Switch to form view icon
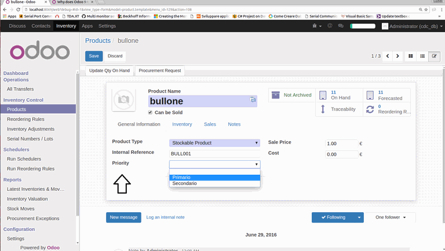The height and width of the screenshot is (251, 445). tap(434, 56)
